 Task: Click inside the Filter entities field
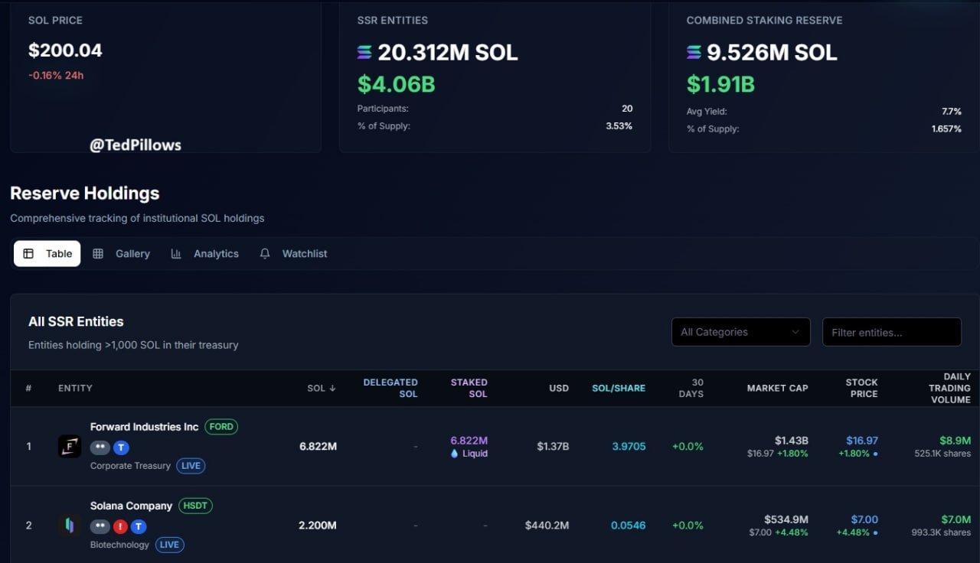coord(891,331)
